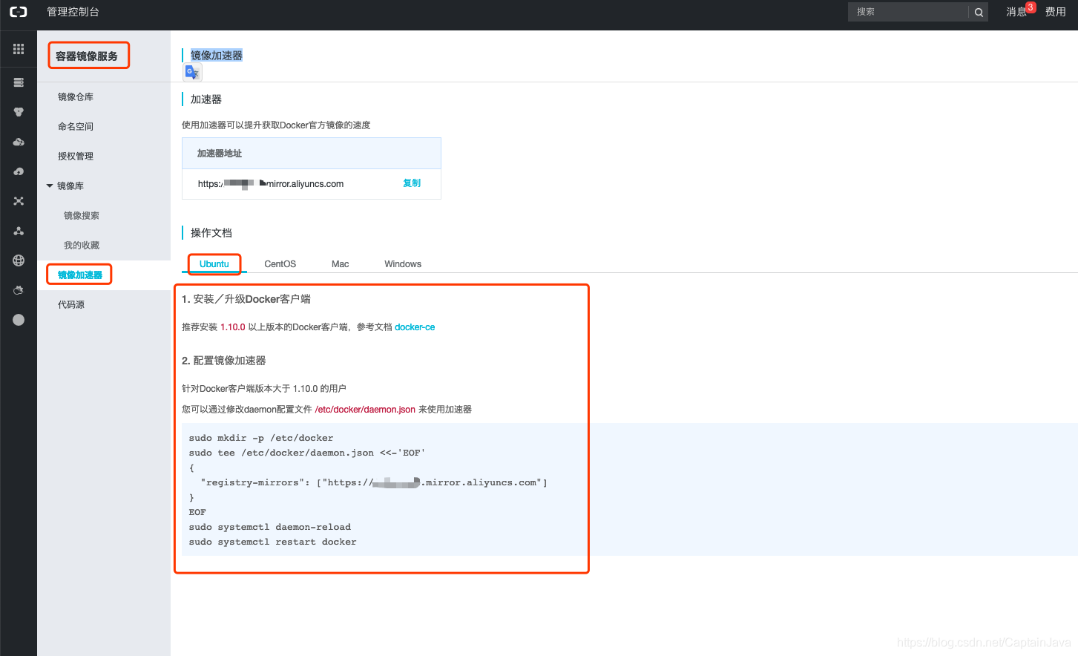Click the cloud database sidebar icon
The width and height of the screenshot is (1078, 656).
tap(19, 142)
